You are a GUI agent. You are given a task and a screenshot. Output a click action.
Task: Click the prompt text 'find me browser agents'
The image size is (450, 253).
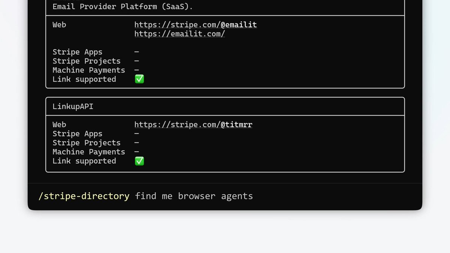pyautogui.click(x=194, y=196)
